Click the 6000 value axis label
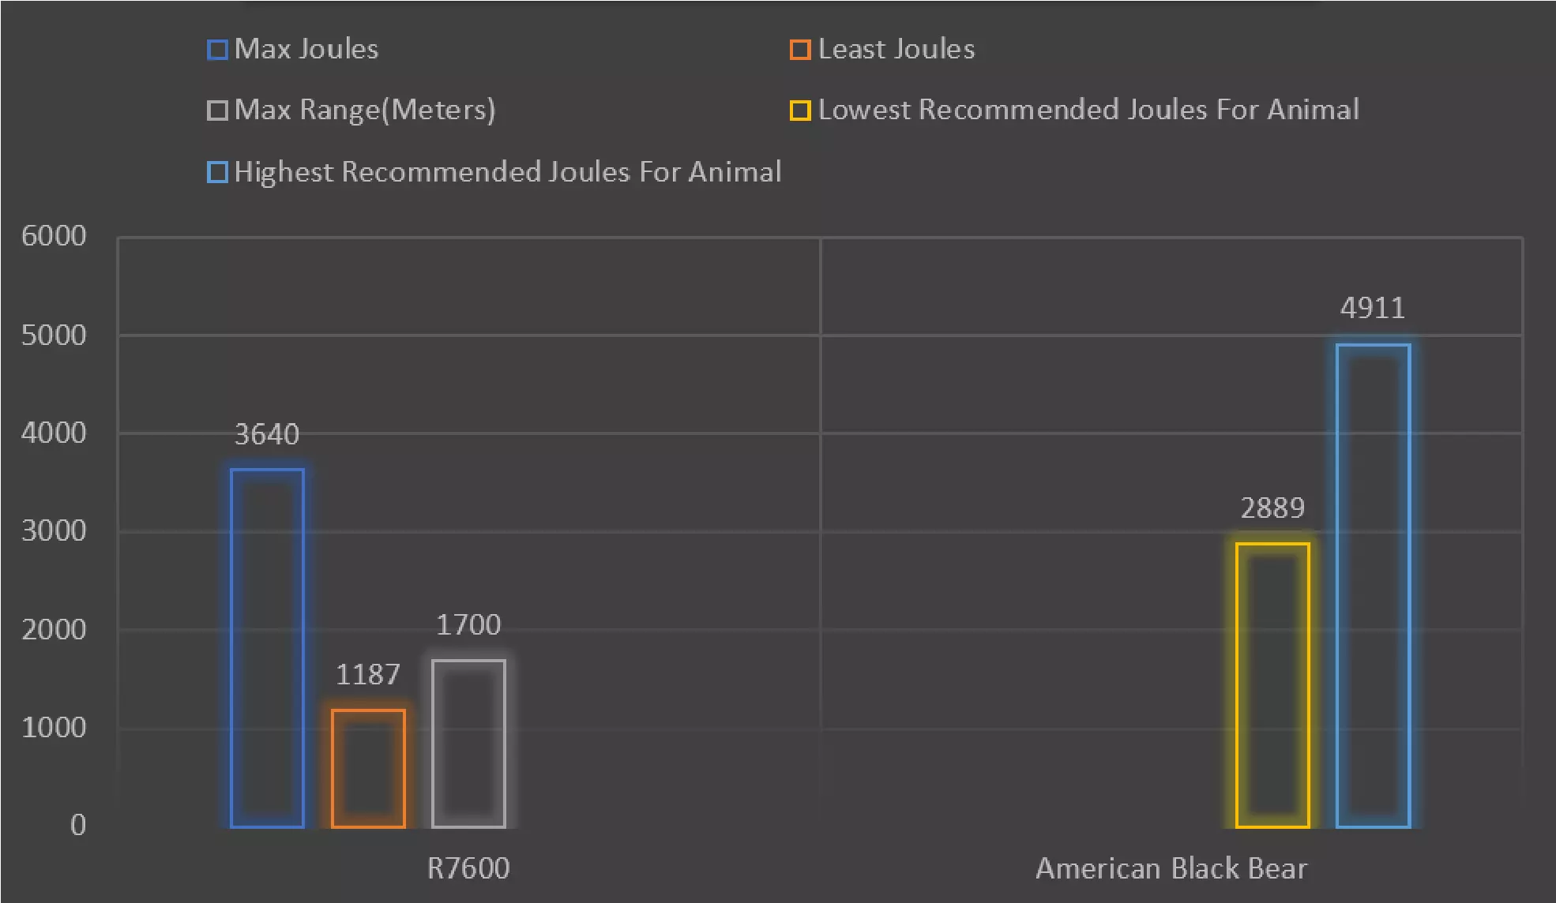This screenshot has height=903, width=1556. (54, 236)
